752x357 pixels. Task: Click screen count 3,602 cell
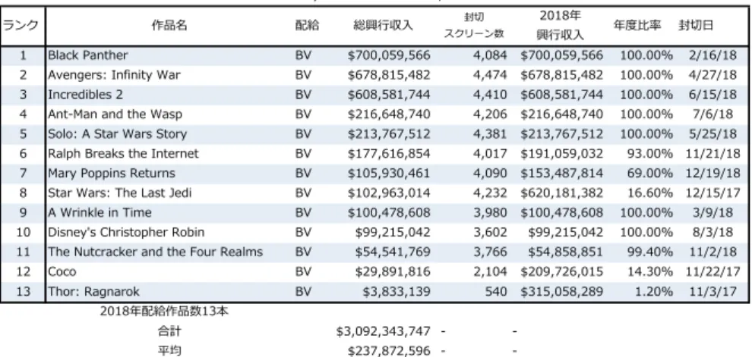pyautogui.click(x=490, y=232)
